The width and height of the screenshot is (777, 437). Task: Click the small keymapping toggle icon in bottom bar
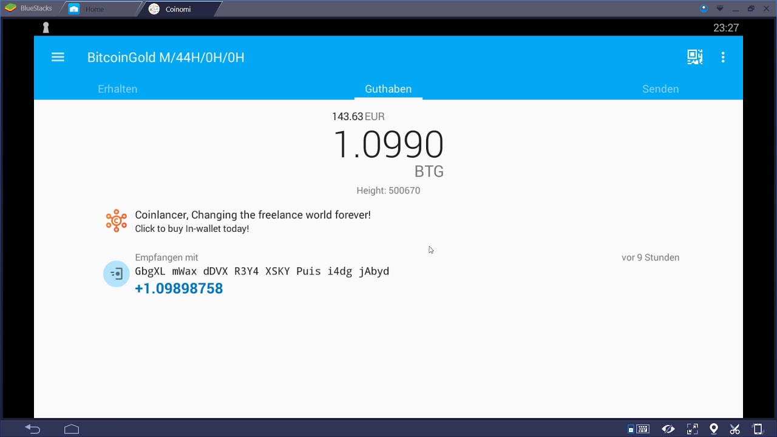pos(631,430)
